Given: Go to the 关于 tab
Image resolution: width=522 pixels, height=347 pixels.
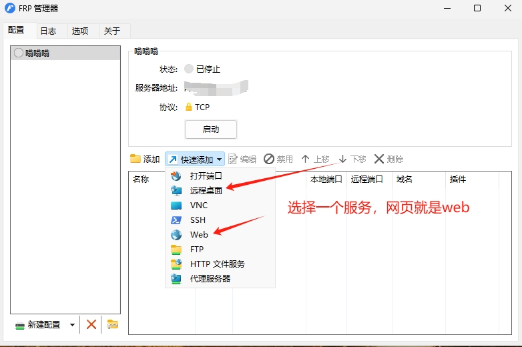Looking at the screenshot, I should point(112,31).
